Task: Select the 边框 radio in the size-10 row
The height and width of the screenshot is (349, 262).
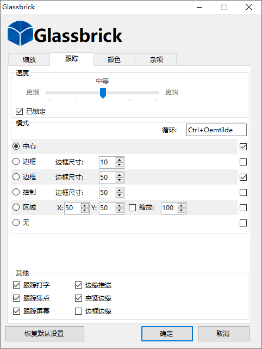Action: tap(16, 162)
